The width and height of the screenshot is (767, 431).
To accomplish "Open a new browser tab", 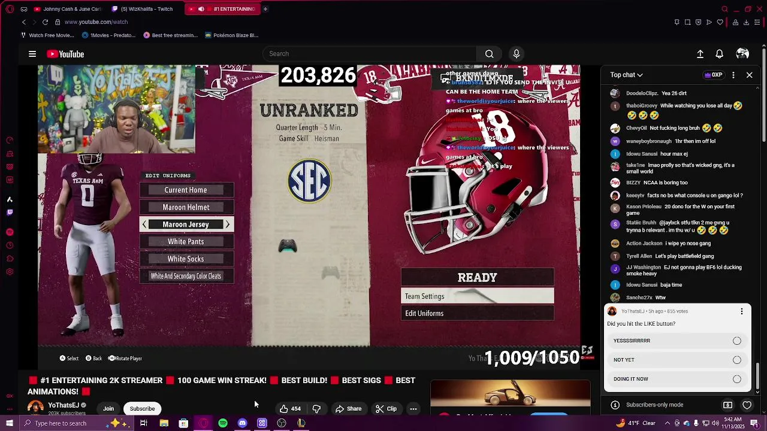I will (x=265, y=9).
